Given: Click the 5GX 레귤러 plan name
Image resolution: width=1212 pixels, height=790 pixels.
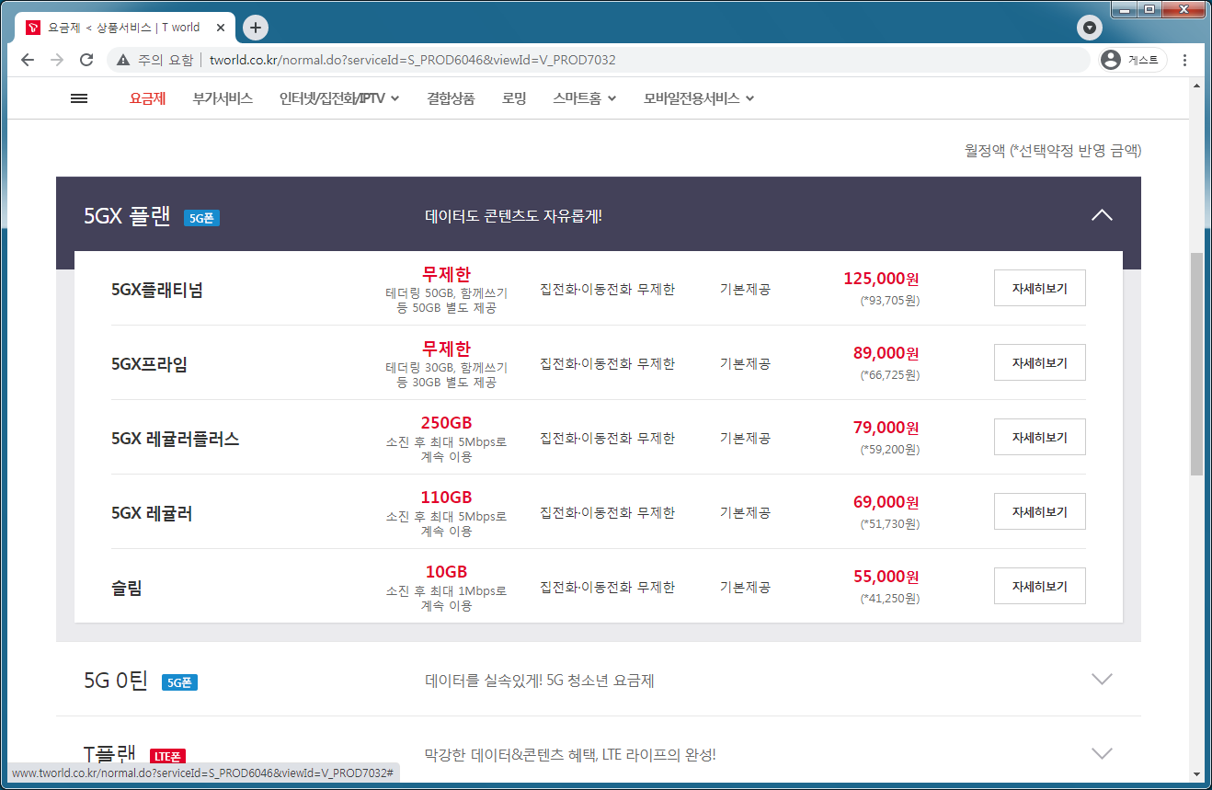Looking at the screenshot, I should coord(152,513).
